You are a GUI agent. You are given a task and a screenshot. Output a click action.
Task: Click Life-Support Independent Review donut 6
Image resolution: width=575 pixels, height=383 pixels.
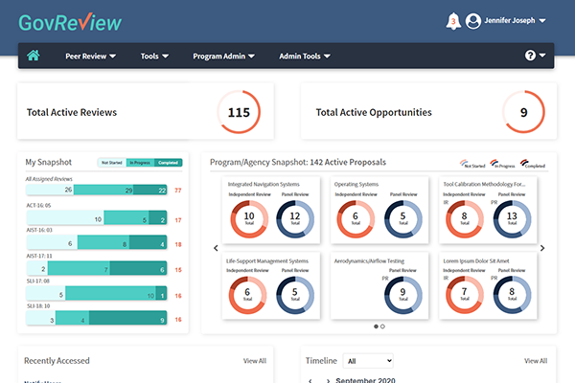(x=247, y=295)
